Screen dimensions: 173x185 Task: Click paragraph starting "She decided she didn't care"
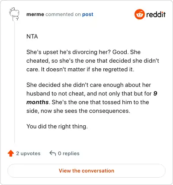click(92, 98)
